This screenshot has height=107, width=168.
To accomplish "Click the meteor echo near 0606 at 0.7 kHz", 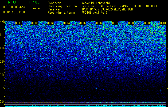I will tap(96, 89).
